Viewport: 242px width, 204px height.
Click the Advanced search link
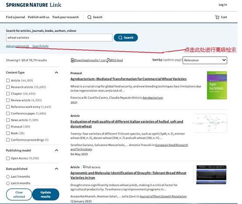pyautogui.click(x=17, y=46)
